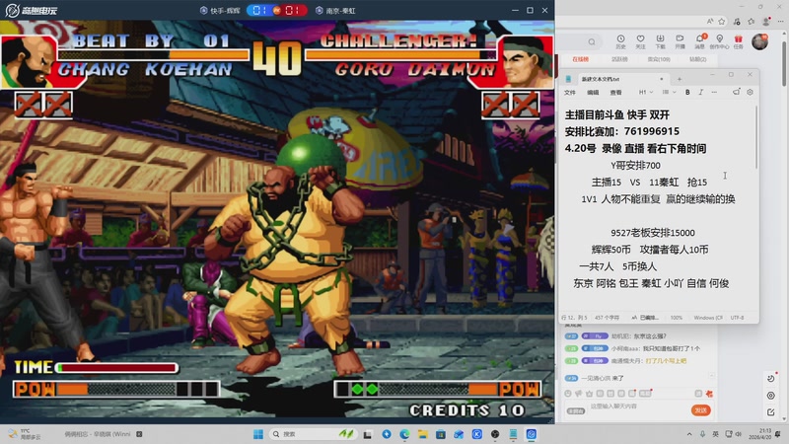The height and width of the screenshot is (444, 789).
Task: Open Notepad more formatting options ellipsis
Action: click(714, 92)
